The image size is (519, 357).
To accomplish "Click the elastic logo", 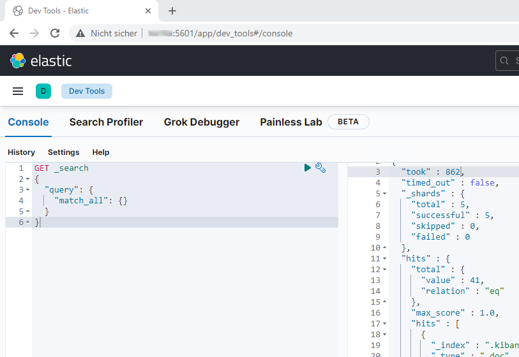I will (x=41, y=61).
